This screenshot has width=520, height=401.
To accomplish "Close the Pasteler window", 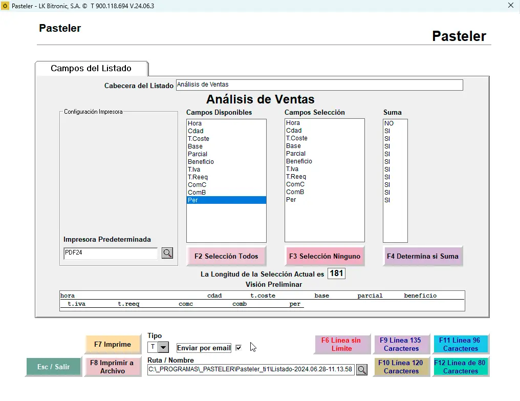I will (511, 5).
